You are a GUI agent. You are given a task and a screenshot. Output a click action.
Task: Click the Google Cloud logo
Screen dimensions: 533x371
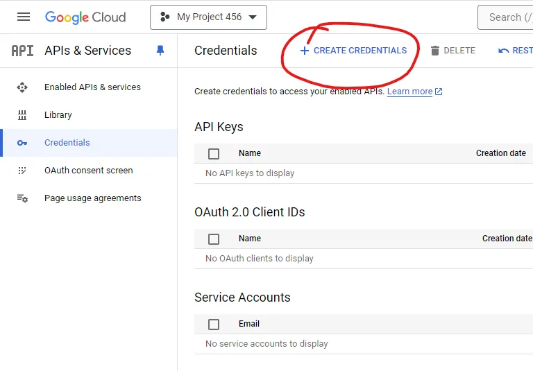pos(85,17)
